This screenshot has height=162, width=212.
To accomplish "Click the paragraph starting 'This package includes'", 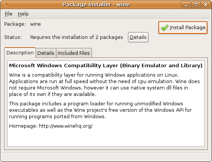I will pyautogui.click(x=100, y=110).
